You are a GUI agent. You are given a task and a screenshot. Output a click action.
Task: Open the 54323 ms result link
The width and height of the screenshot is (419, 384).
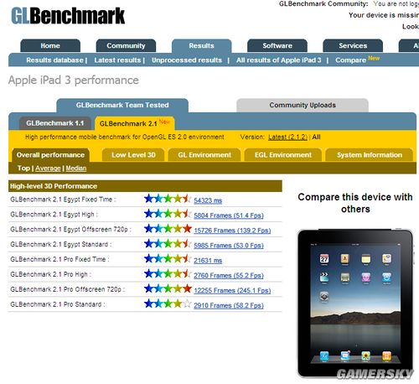pyautogui.click(x=208, y=200)
